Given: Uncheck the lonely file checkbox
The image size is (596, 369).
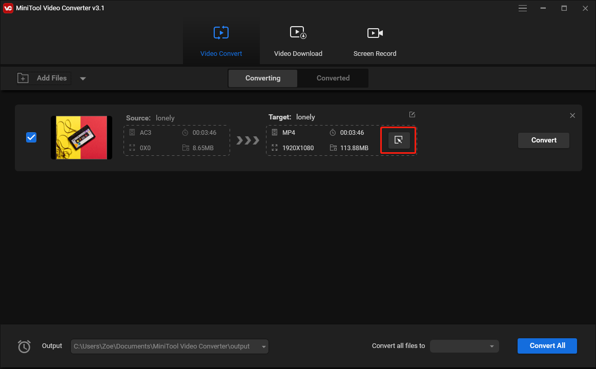Looking at the screenshot, I should click(x=31, y=137).
